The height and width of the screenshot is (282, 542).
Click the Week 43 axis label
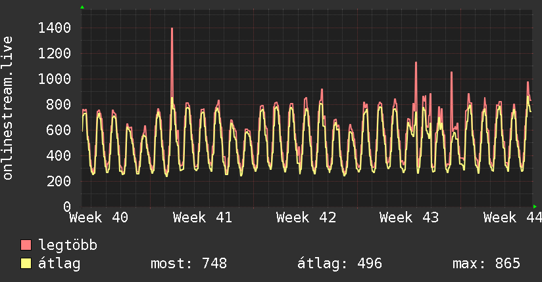click(409, 218)
